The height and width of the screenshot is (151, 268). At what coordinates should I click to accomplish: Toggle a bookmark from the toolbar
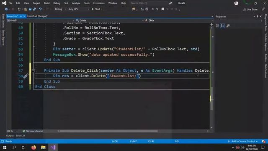162,9
